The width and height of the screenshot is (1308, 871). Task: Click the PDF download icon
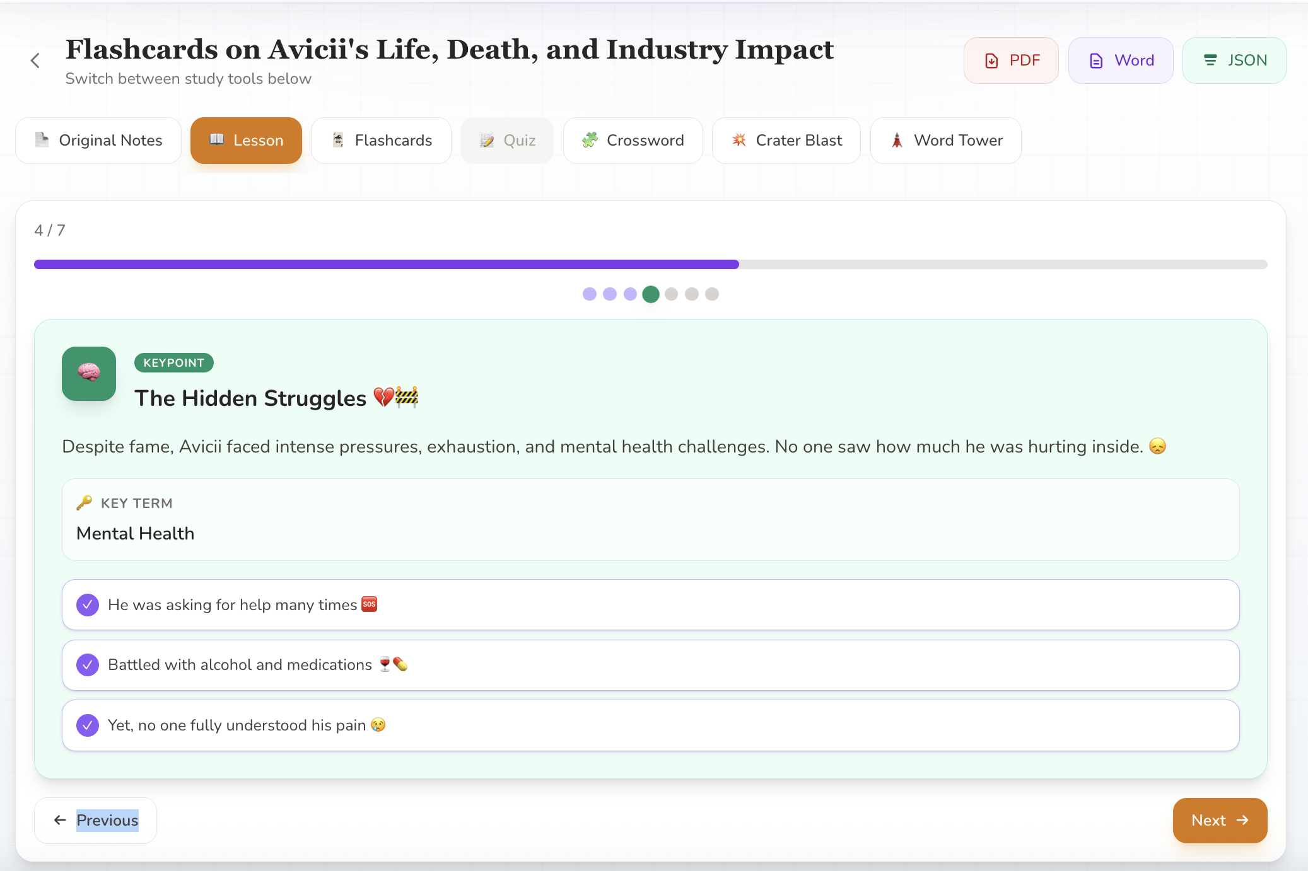point(991,61)
